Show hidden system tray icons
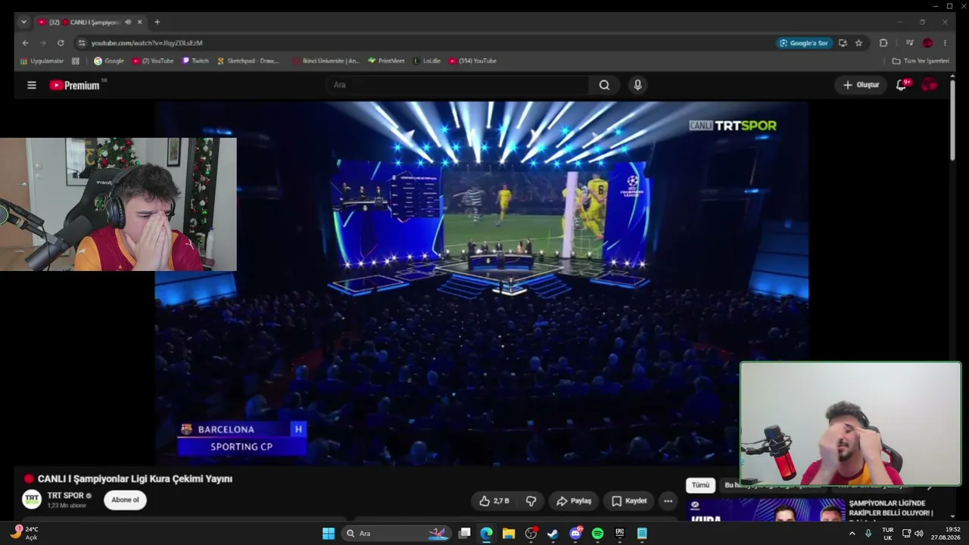The width and height of the screenshot is (969, 545). (x=852, y=534)
